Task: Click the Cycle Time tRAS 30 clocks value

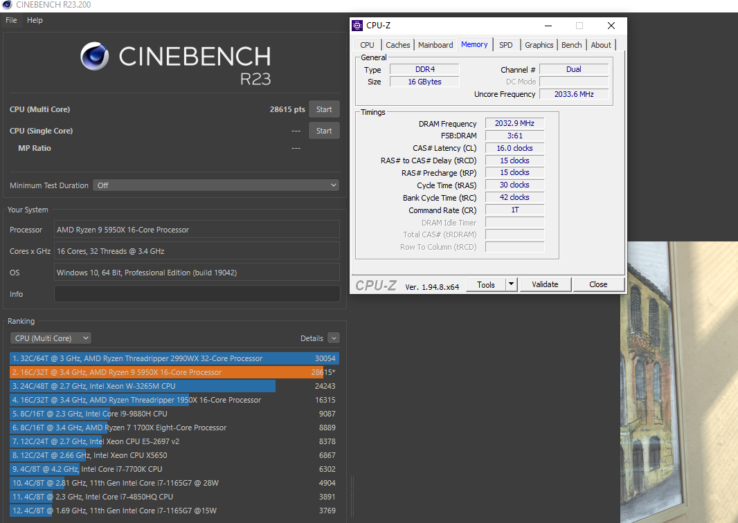Action: 514,185
